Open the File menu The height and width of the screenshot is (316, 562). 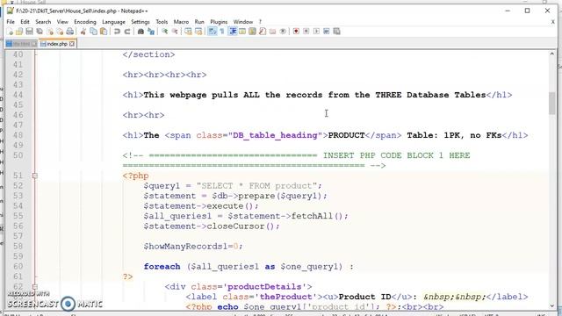pos(11,22)
